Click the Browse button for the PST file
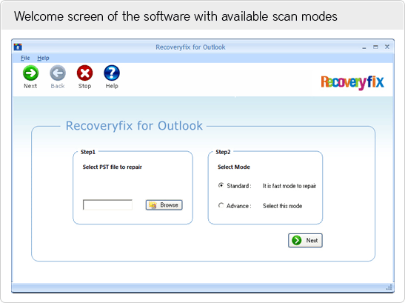Viewport: 405px width, 303px height. coord(164,205)
